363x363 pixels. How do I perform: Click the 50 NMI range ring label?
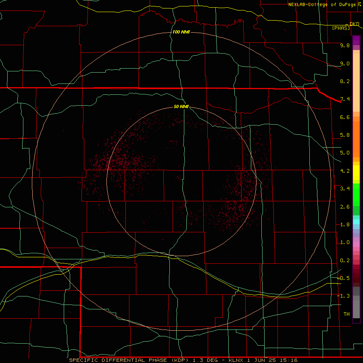click(x=181, y=106)
